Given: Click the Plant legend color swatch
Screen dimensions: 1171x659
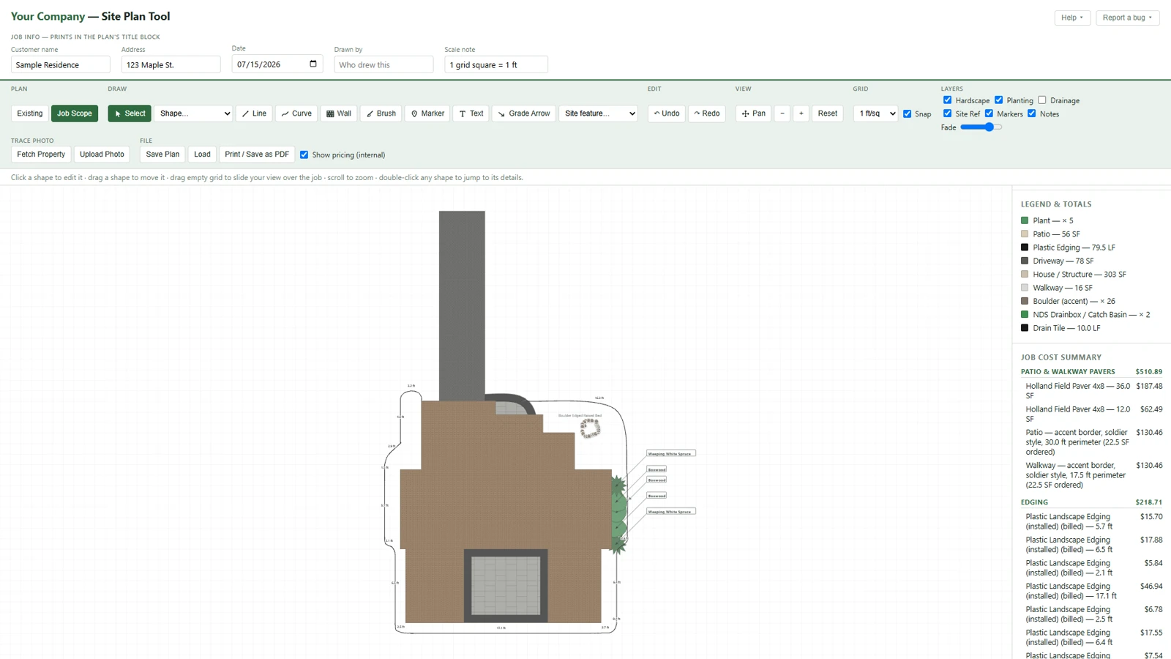Looking at the screenshot, I should pos(1025,220).
